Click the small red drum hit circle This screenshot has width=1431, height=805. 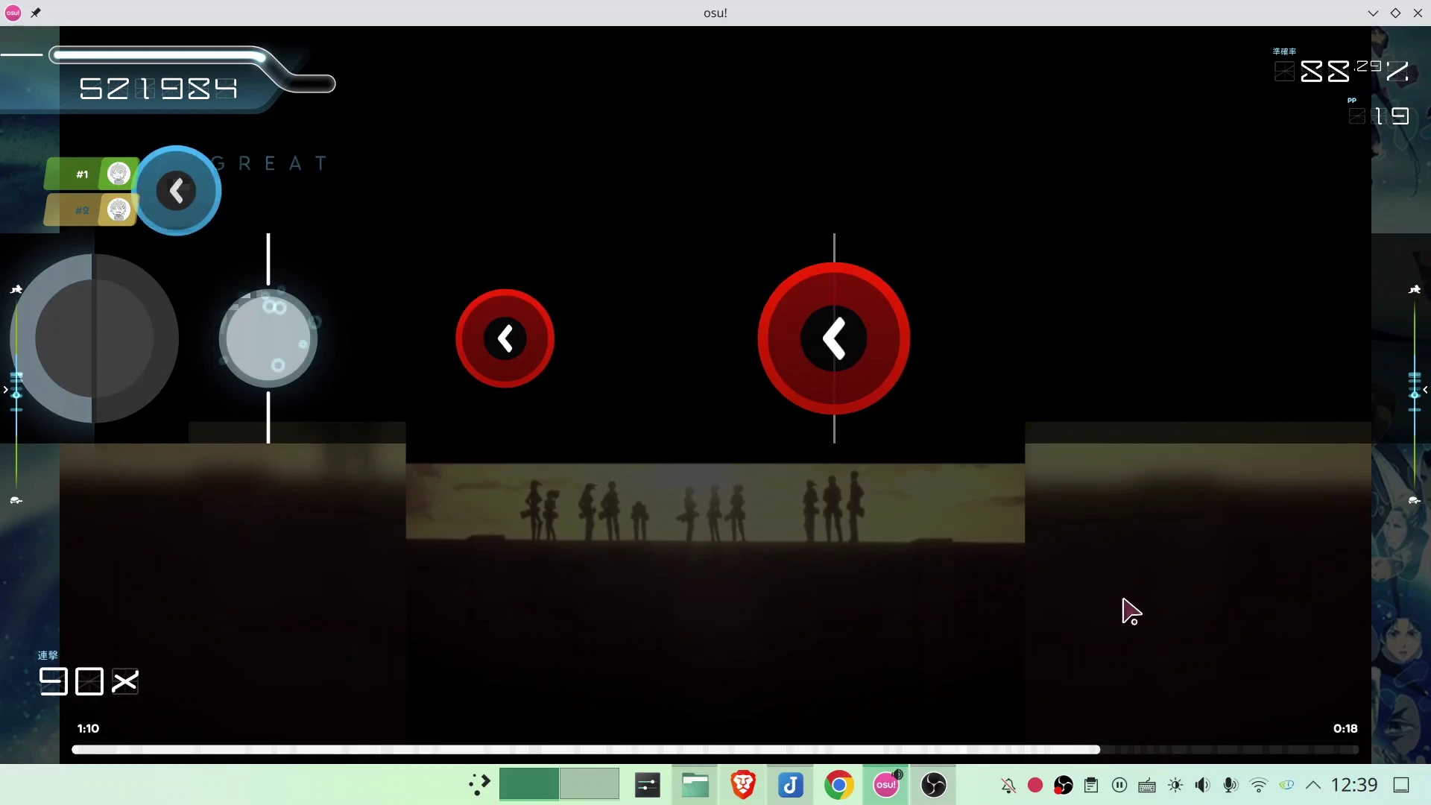pos(505,338)
